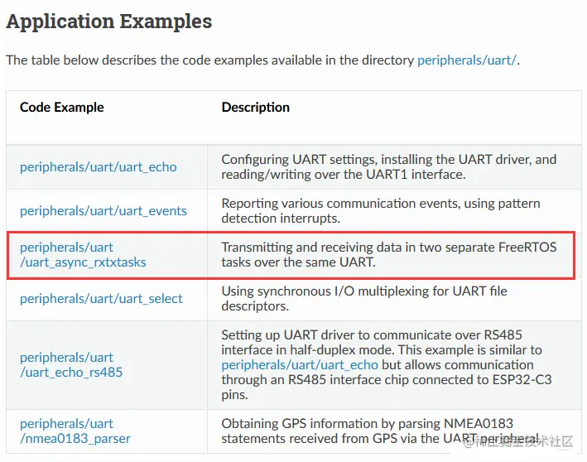
Task: Click the Code Example column header
Action: click(61, 107)
